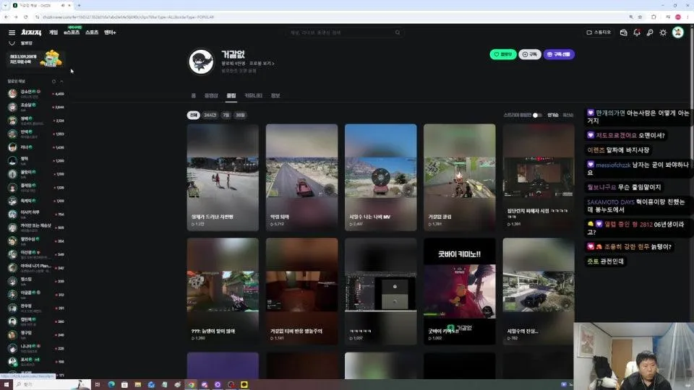The image size is (694, 390).
Task: Toggle the streamer-edited clips switch
Action: pos(537,115)
